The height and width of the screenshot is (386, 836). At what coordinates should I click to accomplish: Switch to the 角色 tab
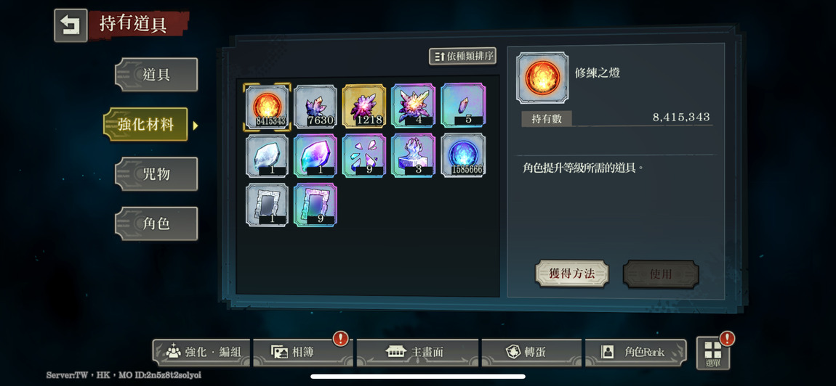(x=156, y=223)
